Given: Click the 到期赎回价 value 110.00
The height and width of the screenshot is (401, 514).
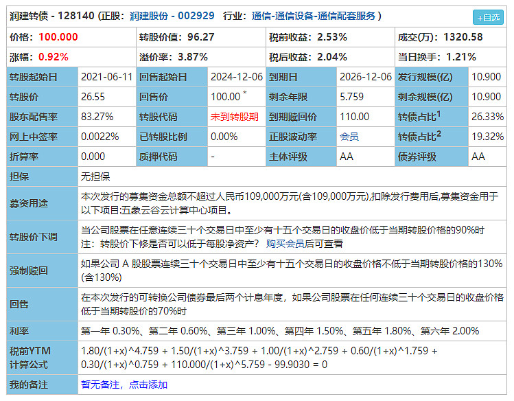Looking at the screenshot, I should point(354,117).
